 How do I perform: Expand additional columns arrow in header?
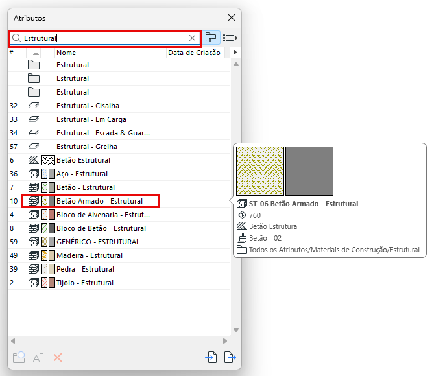235,53
